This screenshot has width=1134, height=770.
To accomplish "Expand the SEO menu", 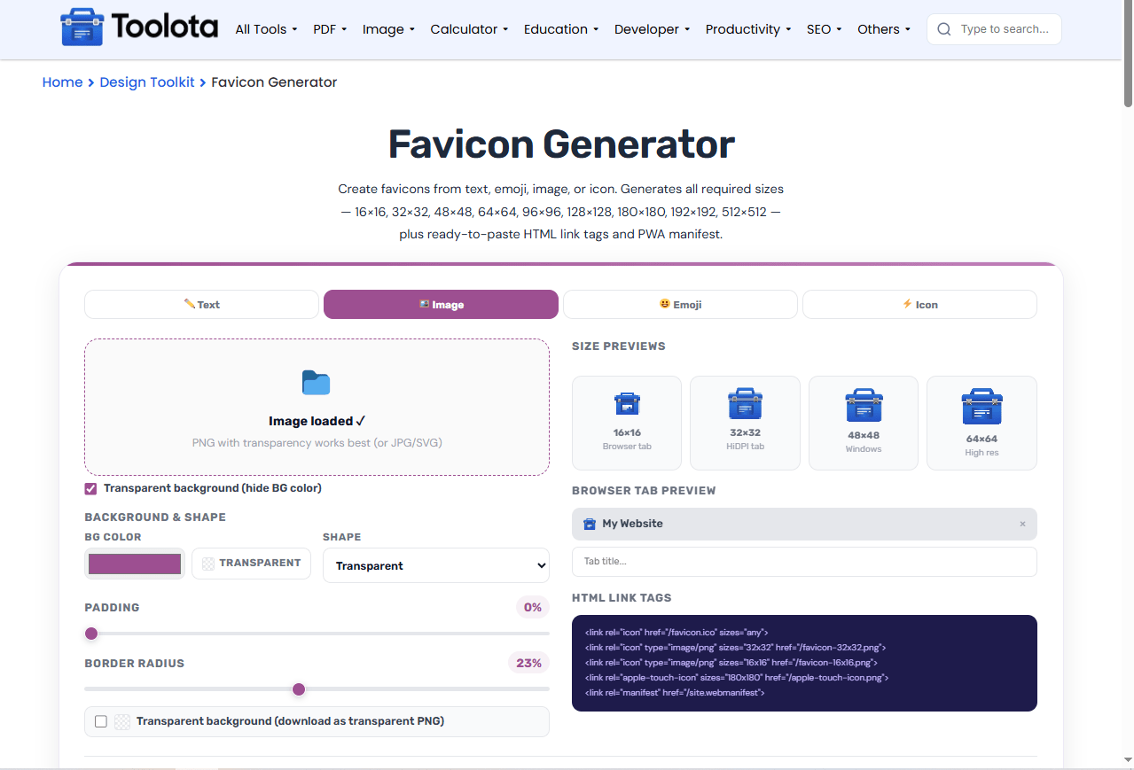I will coord(825,29).
